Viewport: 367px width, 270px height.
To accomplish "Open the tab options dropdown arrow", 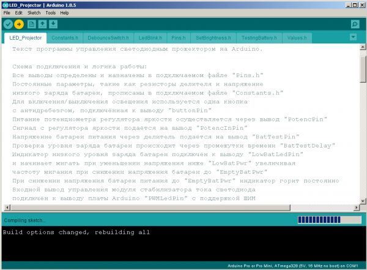I will [x=353, y=37].
